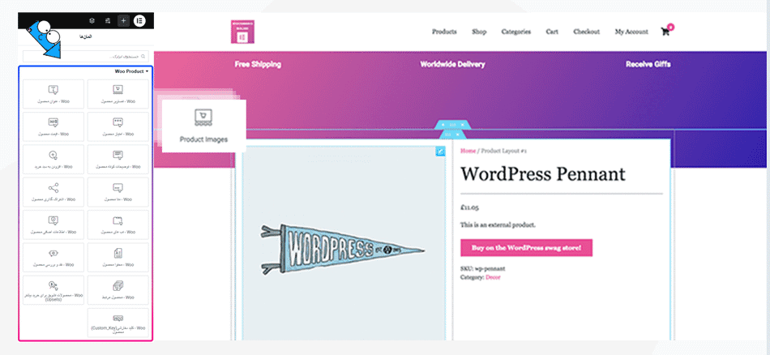Click the blue edit pencil on product image
Viewport: 770px width, 355px height.
440,152
